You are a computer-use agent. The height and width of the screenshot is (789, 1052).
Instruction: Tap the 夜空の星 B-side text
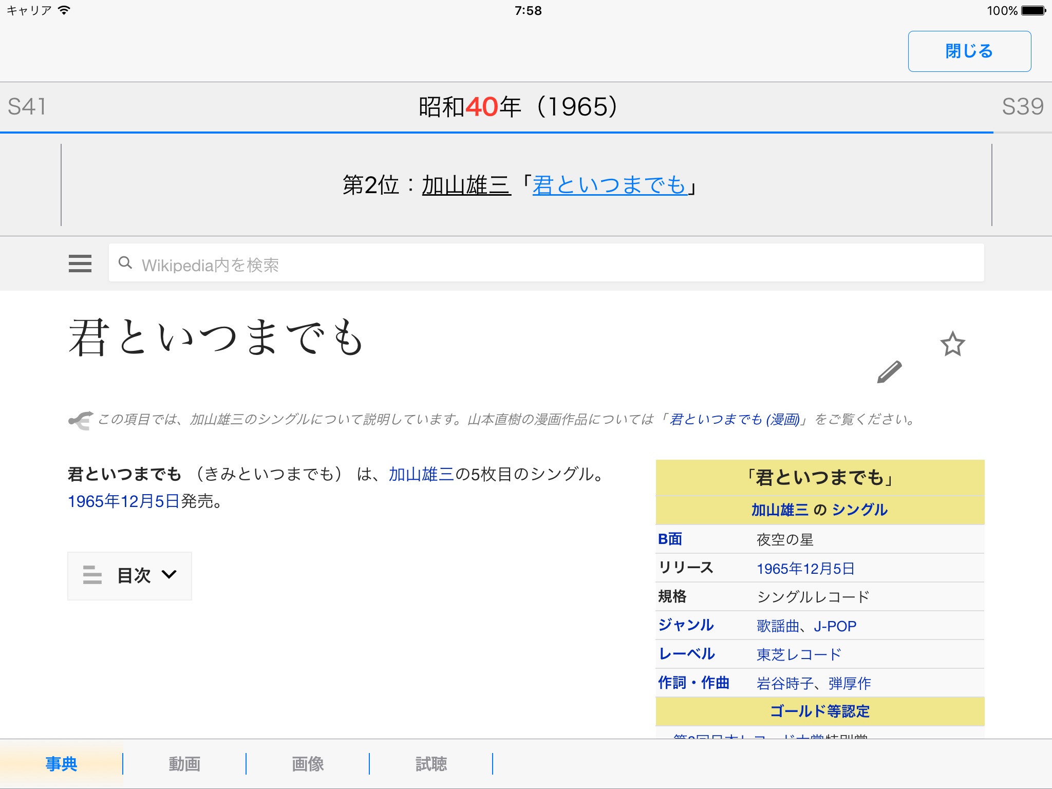coord(785,540)
